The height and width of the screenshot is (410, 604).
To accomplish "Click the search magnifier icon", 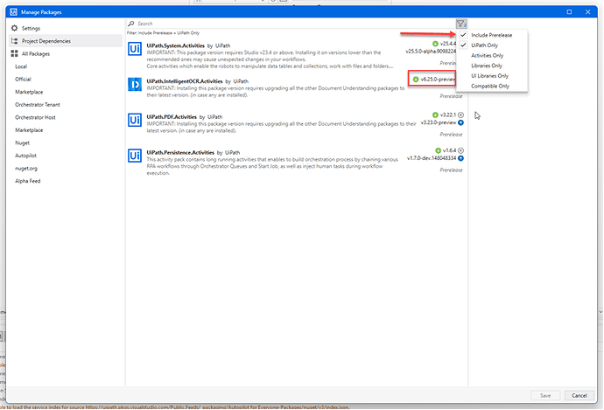I will [131, 24].
